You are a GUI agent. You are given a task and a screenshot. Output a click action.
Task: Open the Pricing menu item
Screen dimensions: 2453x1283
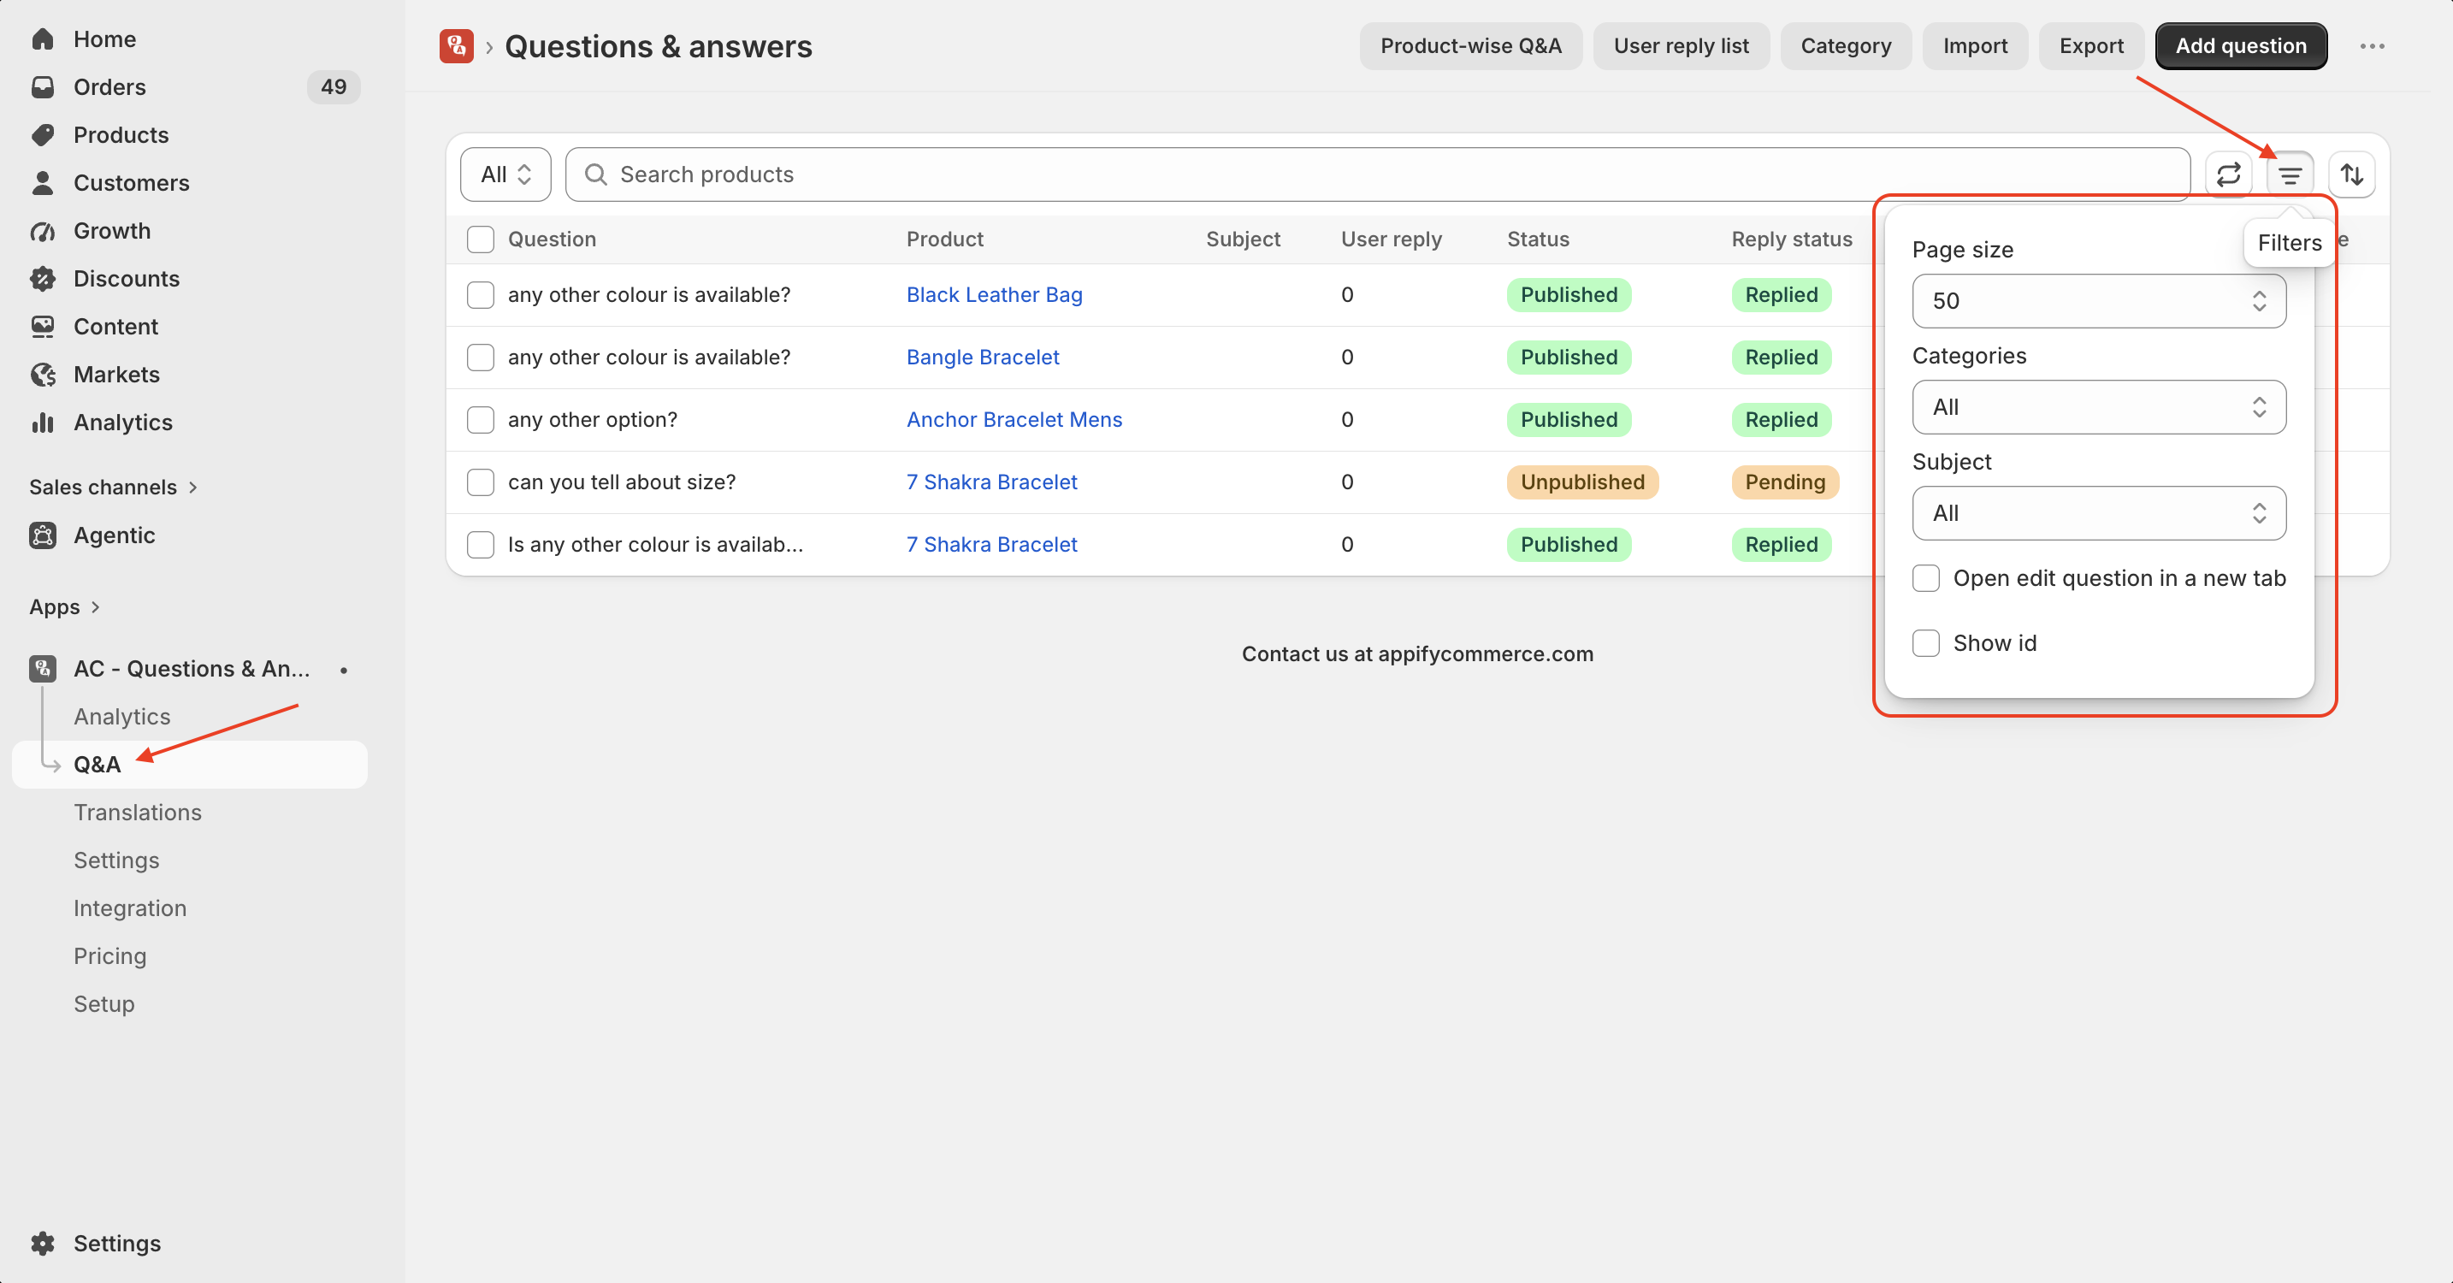[x=110, y=956]
